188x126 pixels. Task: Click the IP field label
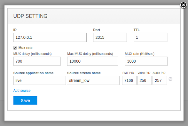[15, 30]
